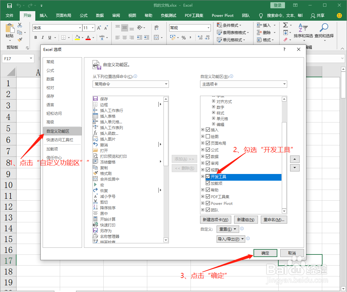Expand the 开发工具 tree node
This screenshot has width=347, height=292.
coord(203,177)
